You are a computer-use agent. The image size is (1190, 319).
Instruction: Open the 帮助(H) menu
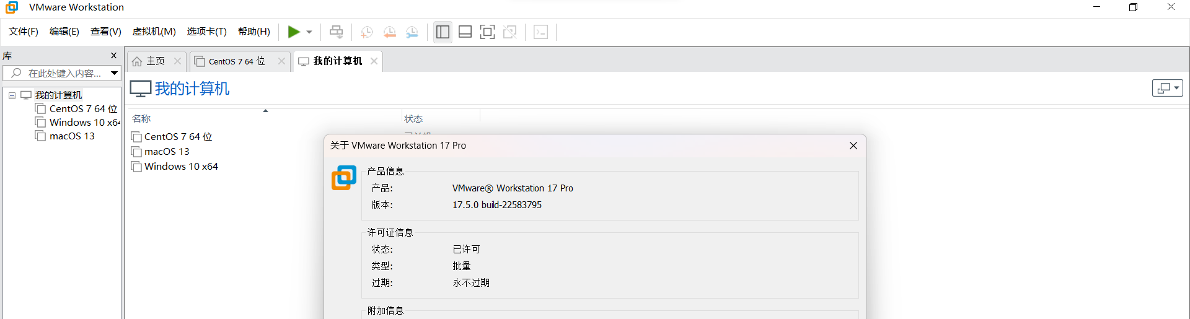[254, 32]
